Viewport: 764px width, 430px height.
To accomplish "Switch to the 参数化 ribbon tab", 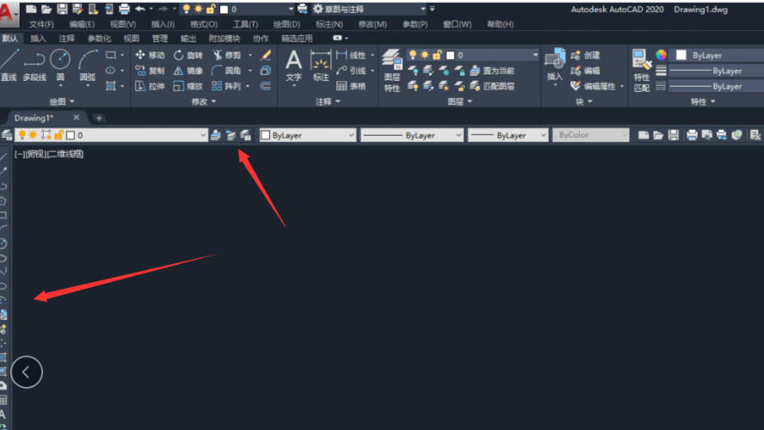I will click(x=99, y=38).
